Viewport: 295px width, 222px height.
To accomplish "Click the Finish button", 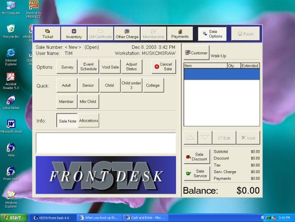I will pos(246,34).
